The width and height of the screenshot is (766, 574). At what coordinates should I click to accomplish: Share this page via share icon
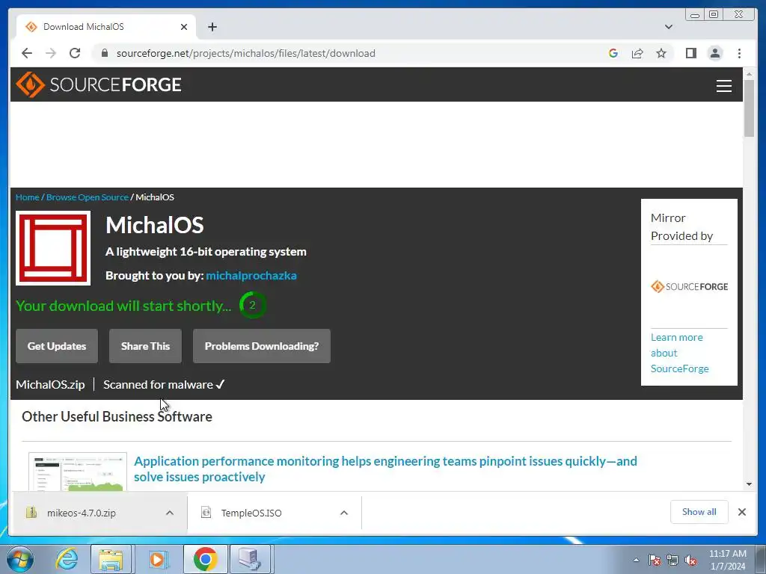click(x=637, y=53)
